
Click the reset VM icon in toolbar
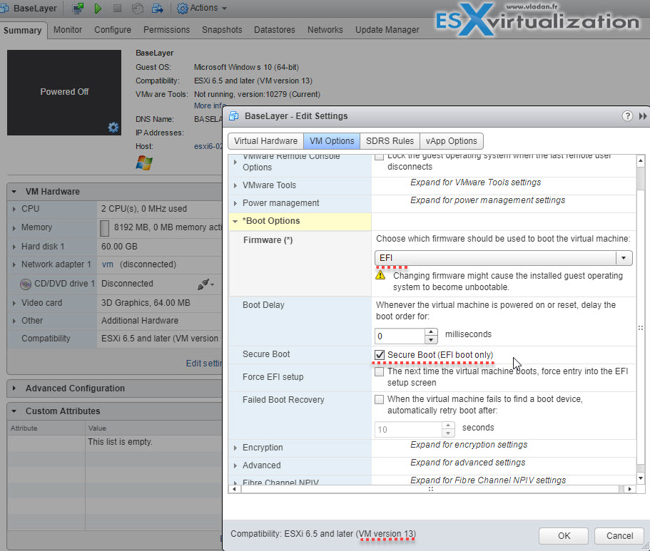137,9
